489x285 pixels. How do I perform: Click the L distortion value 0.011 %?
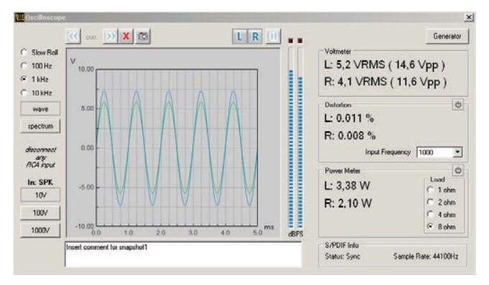point(349,118)
